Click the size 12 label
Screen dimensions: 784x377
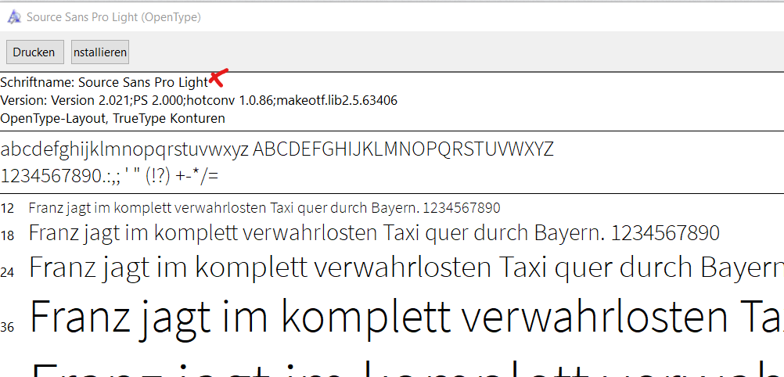[7, 208]
